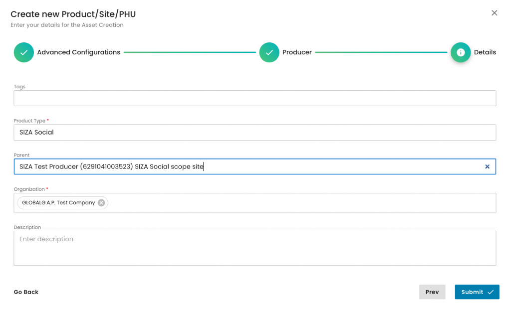The height and width of the screenshot is (310, 511).
Task: Click the Advanced Configurations checkmark step icon
Action: tap(23, 52)
